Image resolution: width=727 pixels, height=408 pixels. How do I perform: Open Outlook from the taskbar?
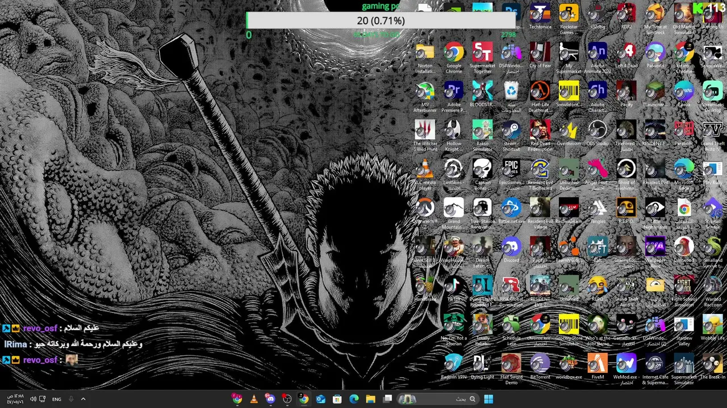tap(321, 399)
